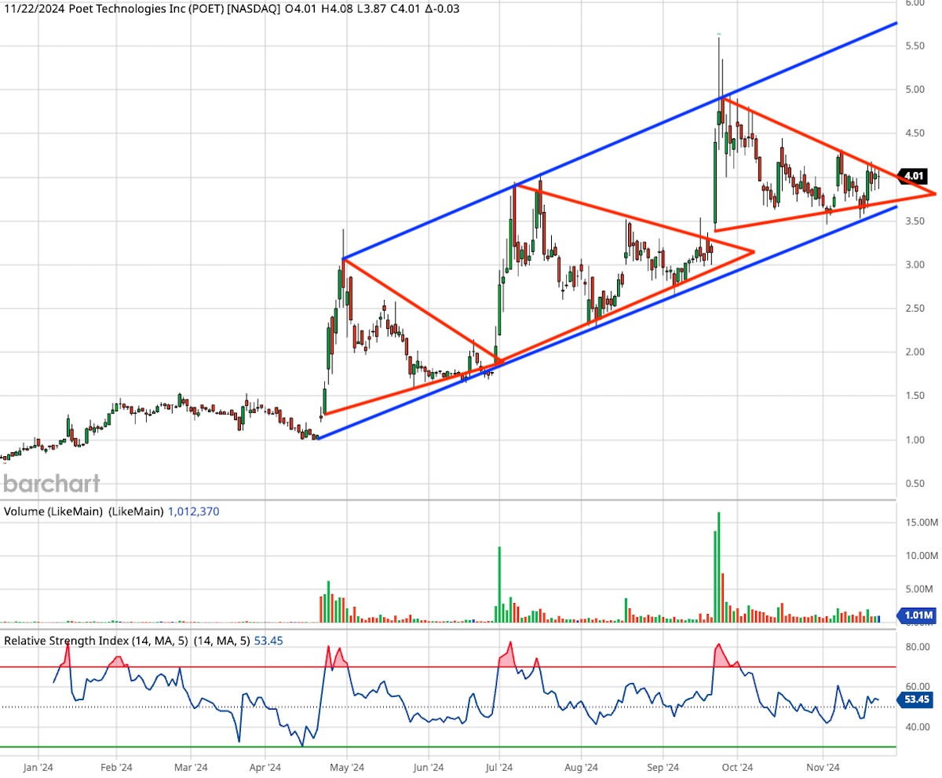Click the barchart watermark logo

51,482
